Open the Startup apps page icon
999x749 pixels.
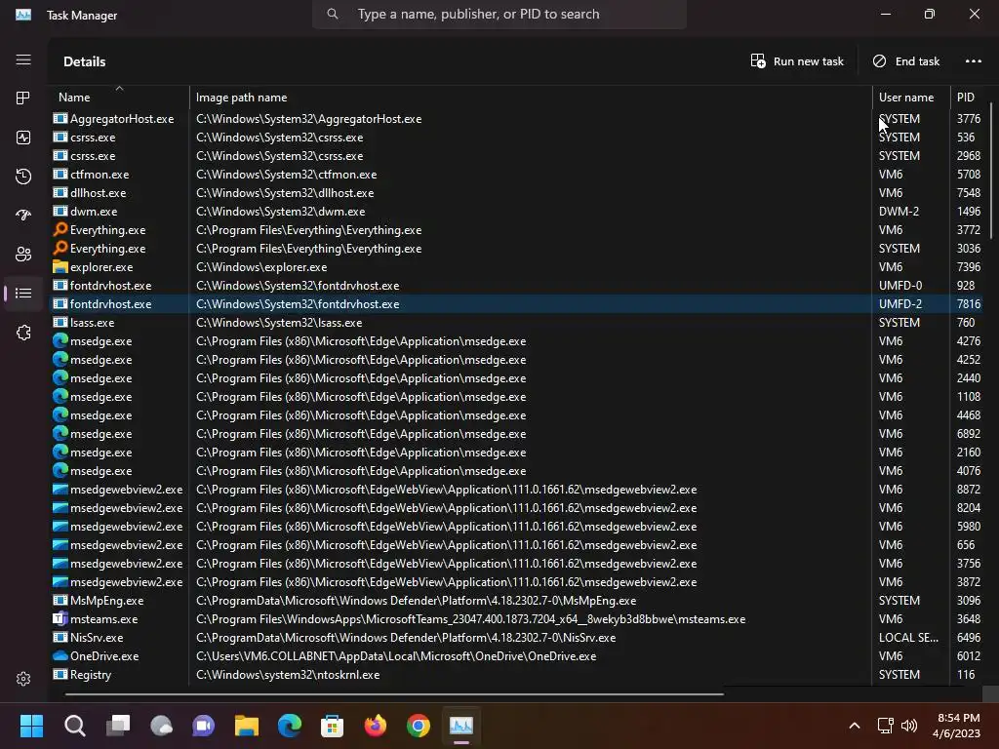(23, 216)
